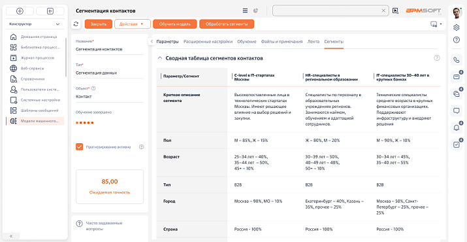This screenshot has width=467, height=242.
Task: Click the Обработать сегменты button
Action: [227, 24]
